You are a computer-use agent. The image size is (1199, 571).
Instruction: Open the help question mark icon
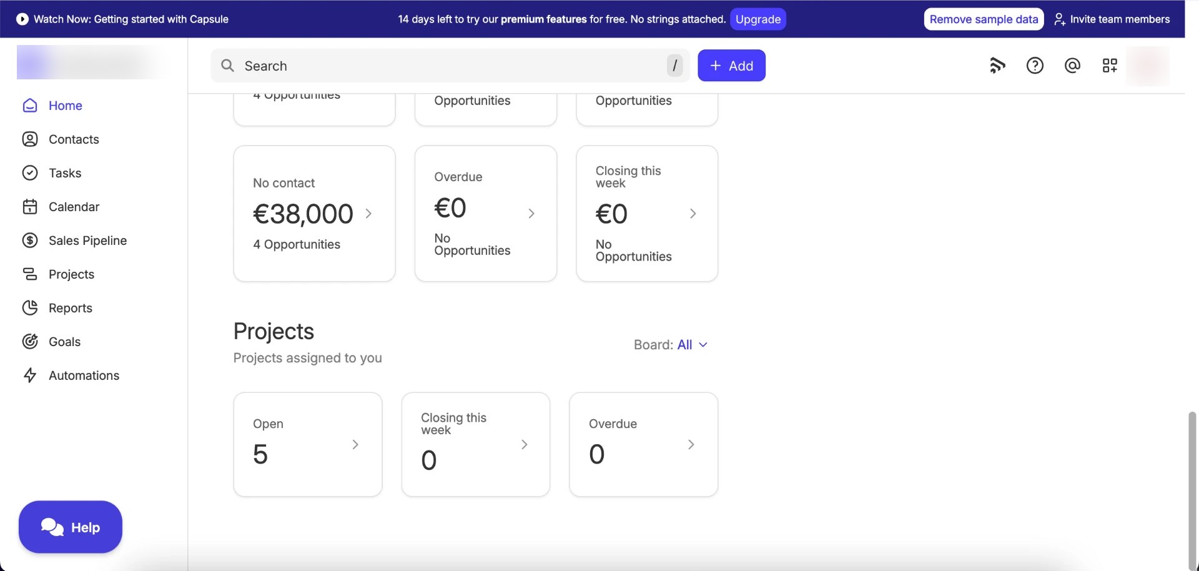pos(1035,66)
